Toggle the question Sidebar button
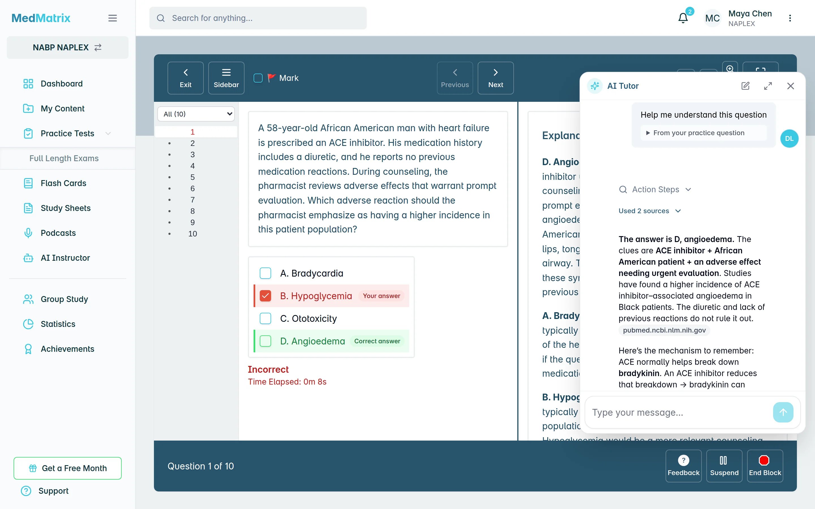The image size is (815, 509). click(226, 78)
